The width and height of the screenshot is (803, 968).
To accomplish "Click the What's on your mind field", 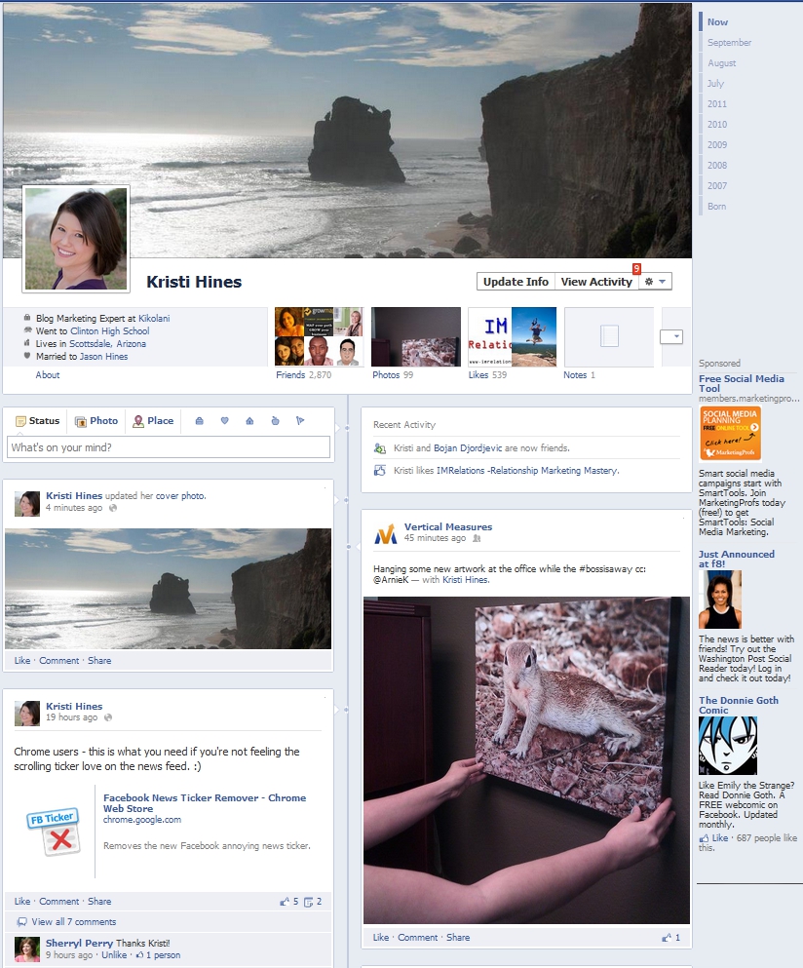I will point(169,447).
